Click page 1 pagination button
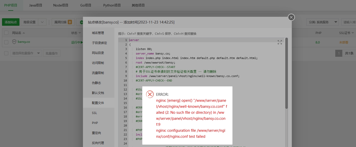The width and height of the screenshot is (356, 147). 339,53
